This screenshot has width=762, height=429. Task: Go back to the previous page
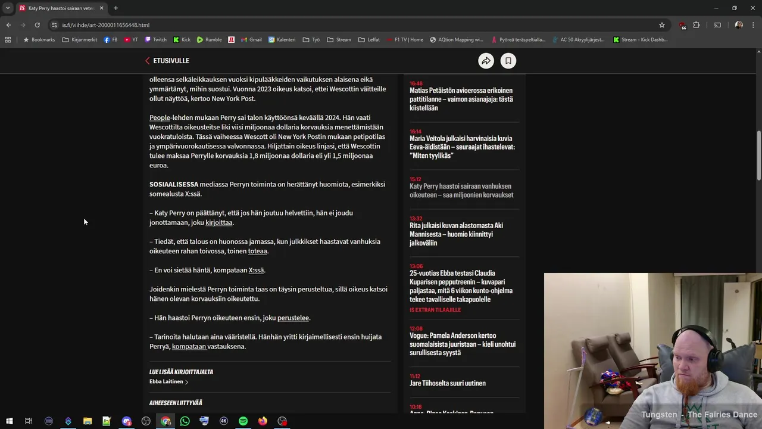coord(8,25)
